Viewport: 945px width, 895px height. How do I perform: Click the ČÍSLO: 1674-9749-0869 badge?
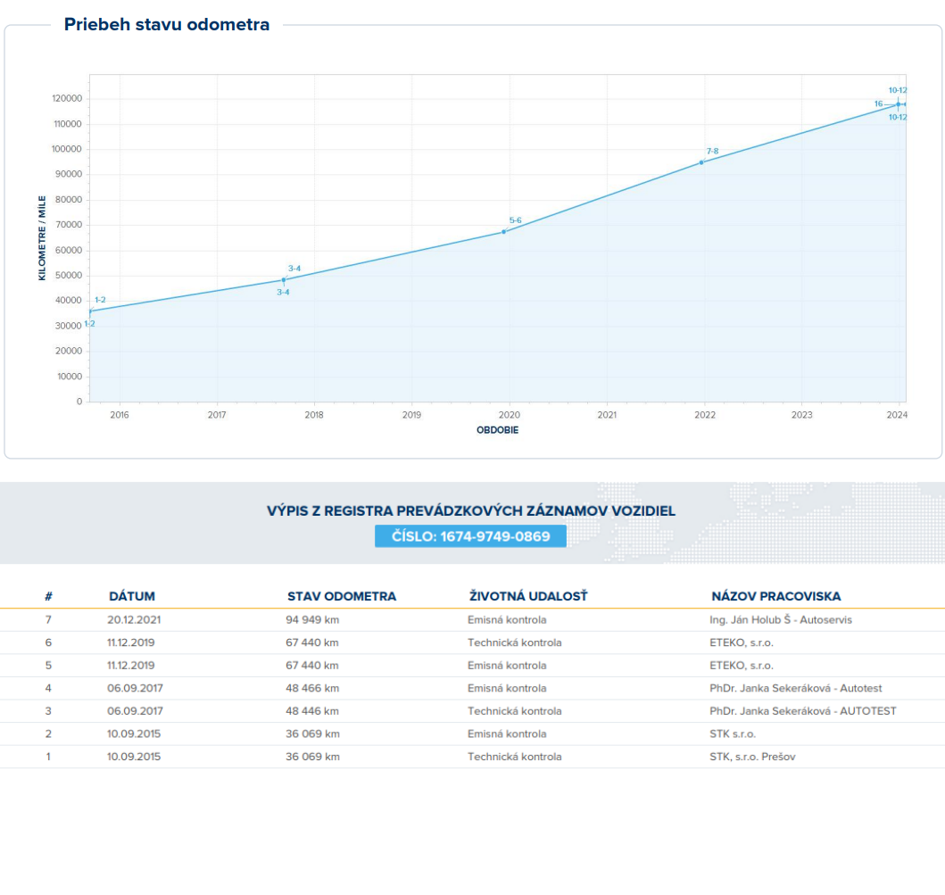point(470,536)
